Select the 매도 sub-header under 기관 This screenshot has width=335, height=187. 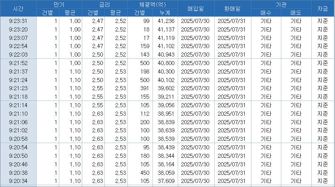tap(296, 13)
